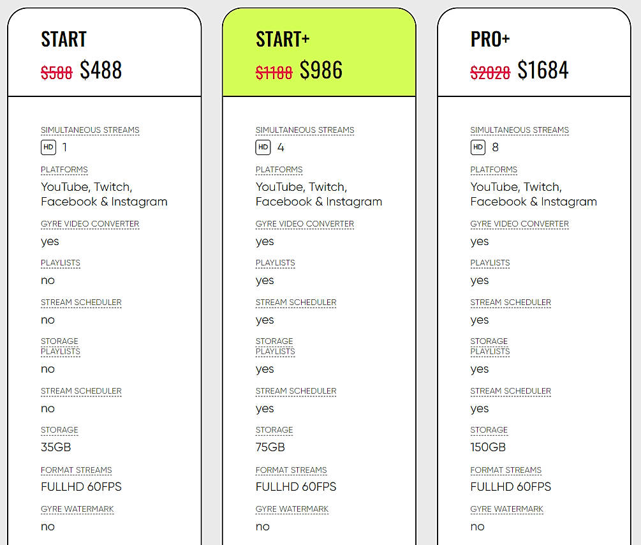
Task: Open PLAYLISTS link in START plan
Action: (60, 263)
